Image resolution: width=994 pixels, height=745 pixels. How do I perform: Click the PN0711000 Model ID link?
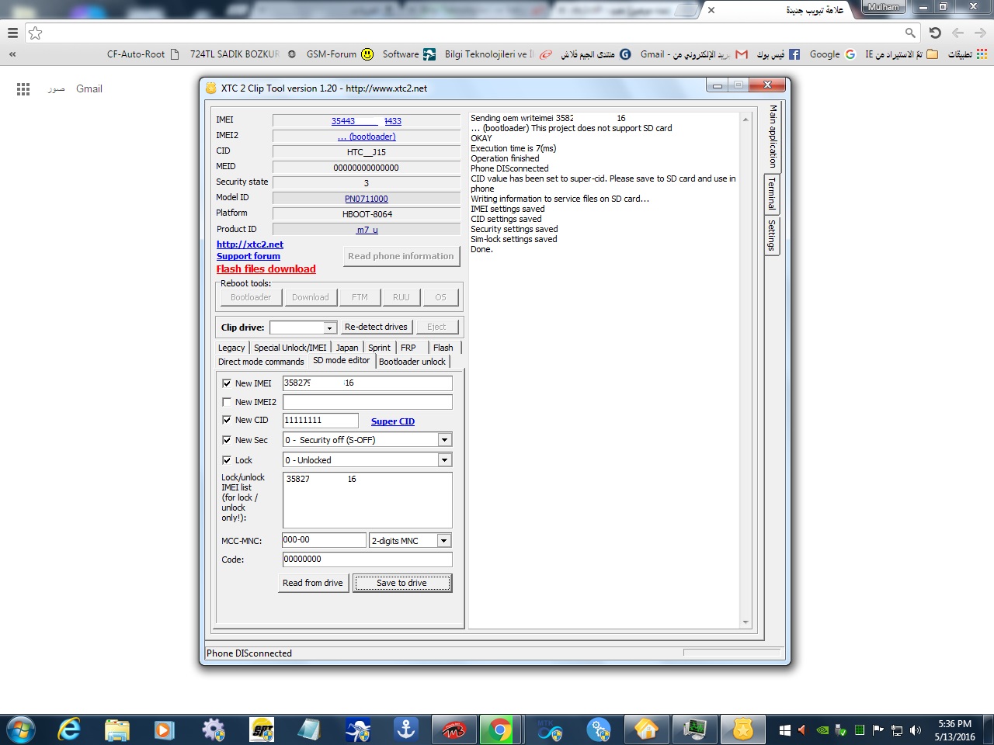click(367, 199)
